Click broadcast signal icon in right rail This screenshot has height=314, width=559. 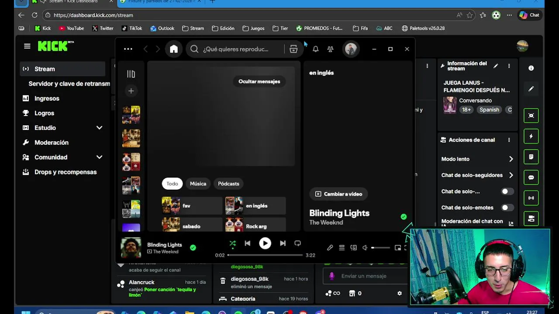(x=531, y=198)
